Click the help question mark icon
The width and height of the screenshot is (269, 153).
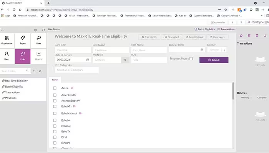click(x=241, y=22)
